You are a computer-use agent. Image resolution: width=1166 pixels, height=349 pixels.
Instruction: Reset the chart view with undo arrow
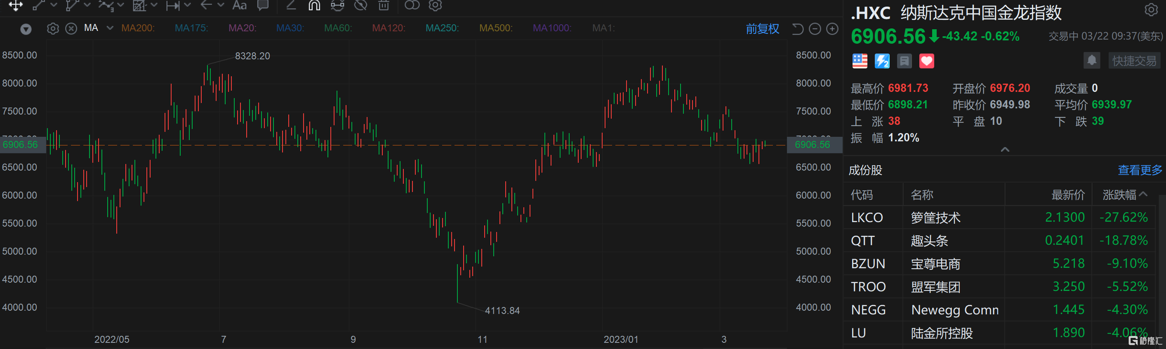[798, 29]
